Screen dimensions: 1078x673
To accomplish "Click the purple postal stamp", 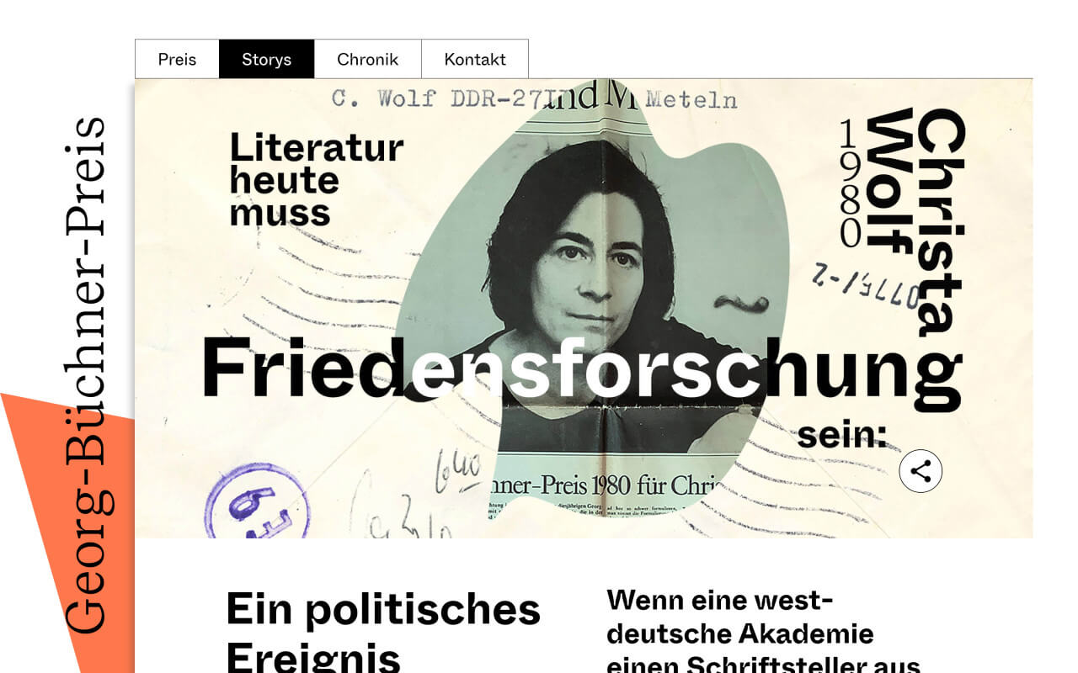I will tap(256, 502).
